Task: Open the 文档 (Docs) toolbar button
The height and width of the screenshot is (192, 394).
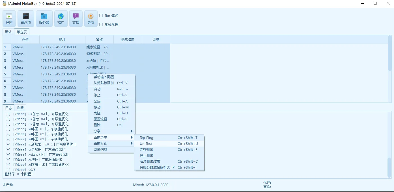Action: click(x=76, y=19)
